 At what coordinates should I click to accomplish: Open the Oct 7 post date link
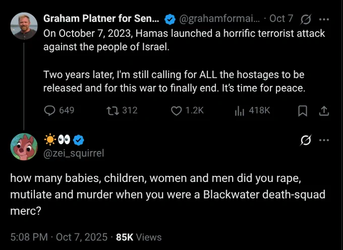[x=281, y=19]
